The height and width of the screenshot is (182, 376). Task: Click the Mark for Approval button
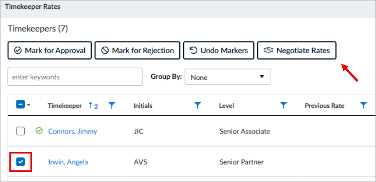click(x=50, y=50)
